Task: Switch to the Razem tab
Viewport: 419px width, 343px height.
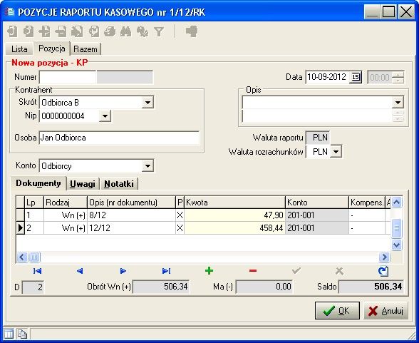Action: point(86,49)
